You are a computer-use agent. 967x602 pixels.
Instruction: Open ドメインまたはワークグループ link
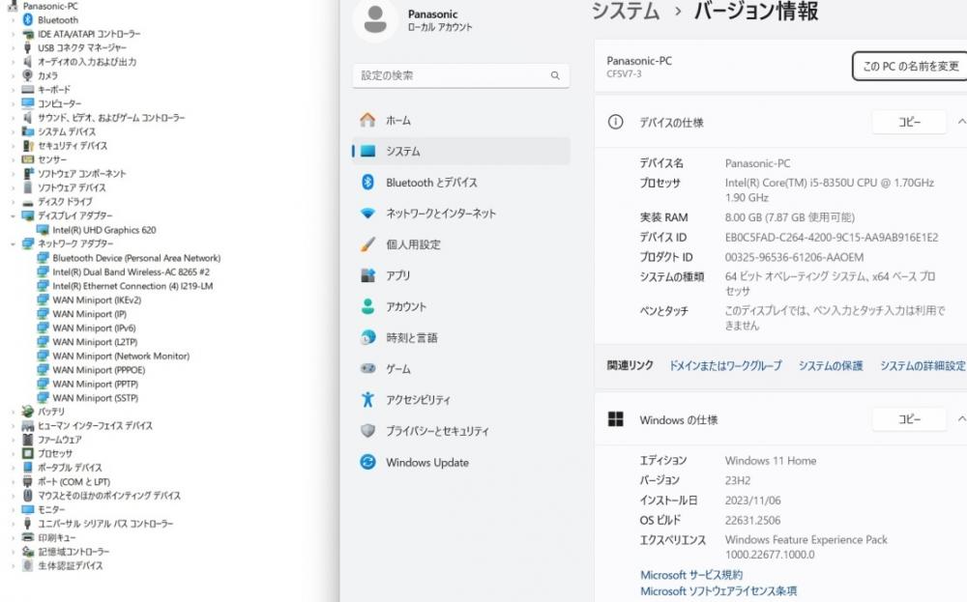click(725, 365)
